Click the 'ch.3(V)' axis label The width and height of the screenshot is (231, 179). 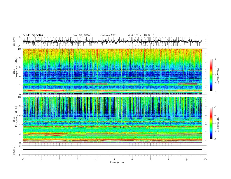pos(14,150)
